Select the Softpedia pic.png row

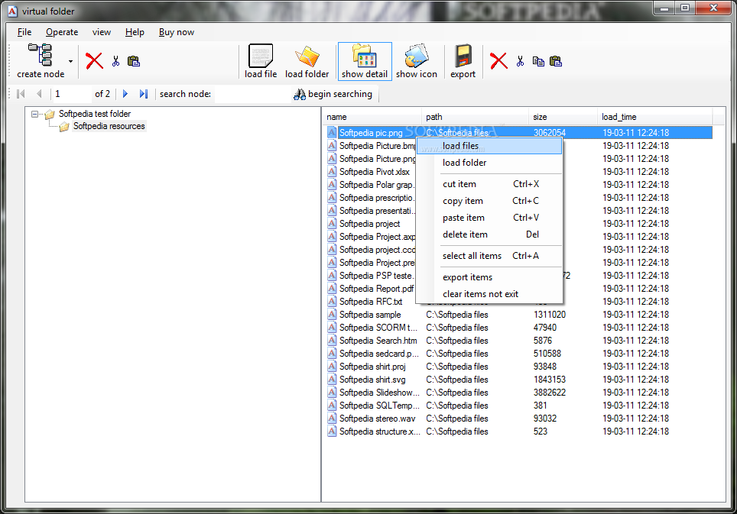tap(519, 133)
